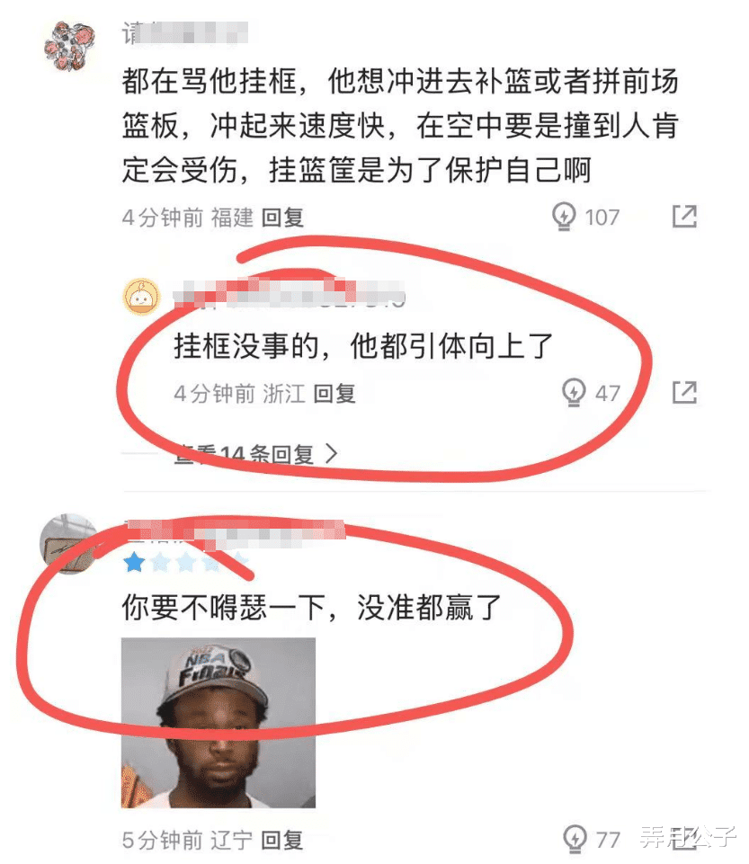This screenshot has height=864, width=749.
Task: Reply to the 浙江 comment via 回复
Action: [x=334, y=394]
